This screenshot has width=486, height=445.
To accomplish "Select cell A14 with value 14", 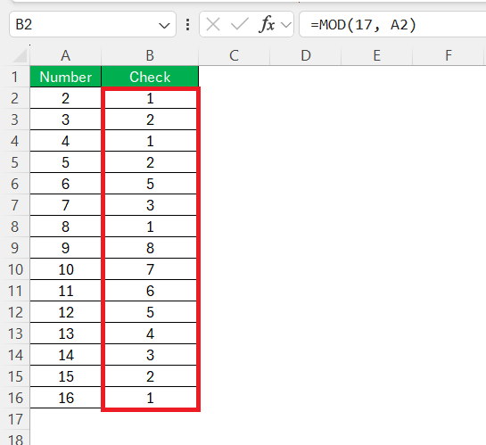I will [x=65, y=355].
